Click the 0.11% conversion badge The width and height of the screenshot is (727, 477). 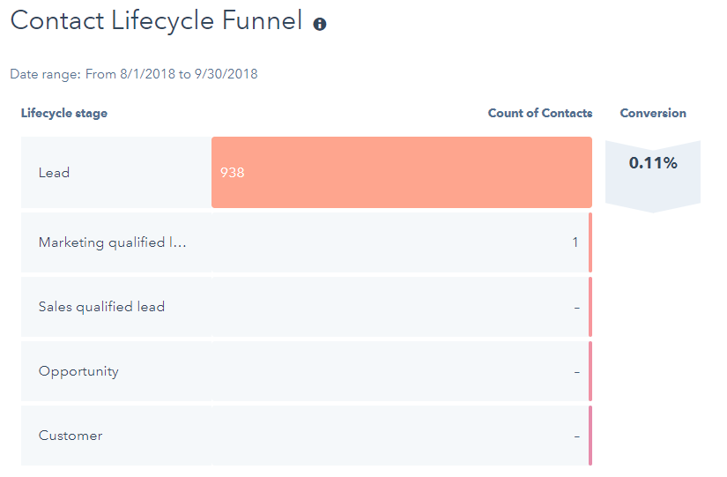click(653, 164)
